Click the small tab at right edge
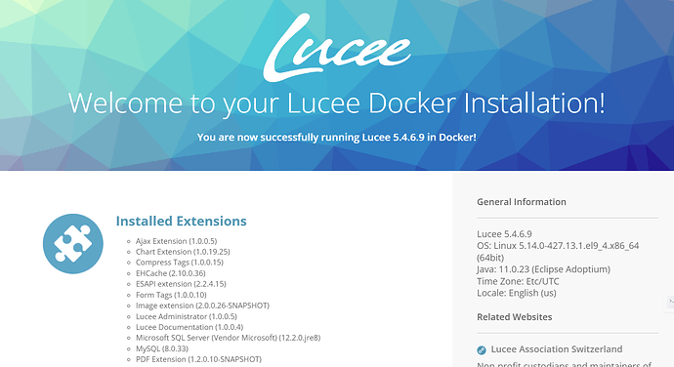 pyautogui.click(x=670, y=302)
